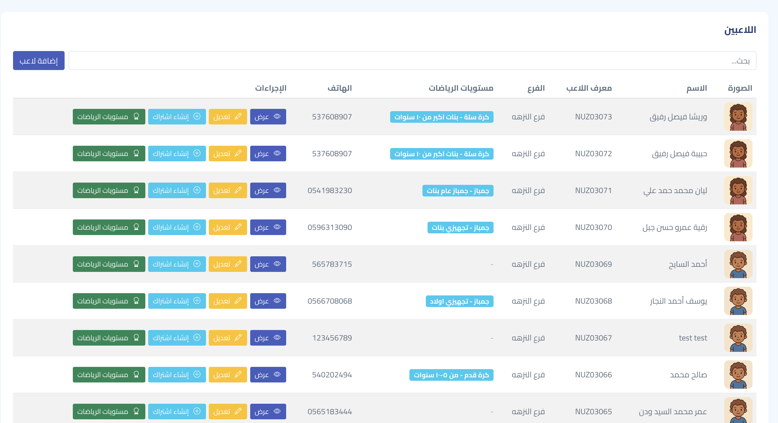Click pencil edit icon for حبيبة فيصل رفيق
Viewport: 778px width, 423px height.
coord(238,153)
